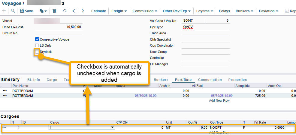Click the refresh icon in toolbar
This screenshot has width=296, height=135.
tap(65, 11)
